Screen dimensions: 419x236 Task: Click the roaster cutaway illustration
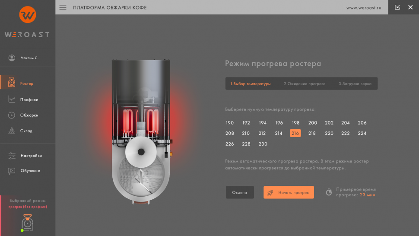(141, 132)
